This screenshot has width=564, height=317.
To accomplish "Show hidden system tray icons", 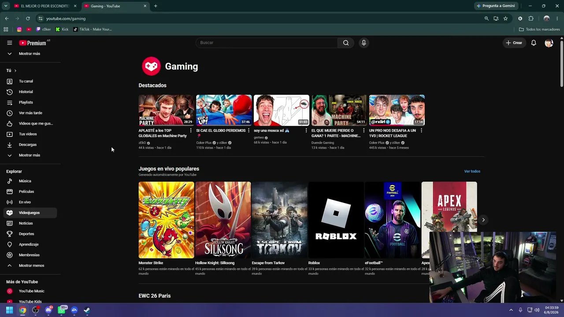I will 511,310.
